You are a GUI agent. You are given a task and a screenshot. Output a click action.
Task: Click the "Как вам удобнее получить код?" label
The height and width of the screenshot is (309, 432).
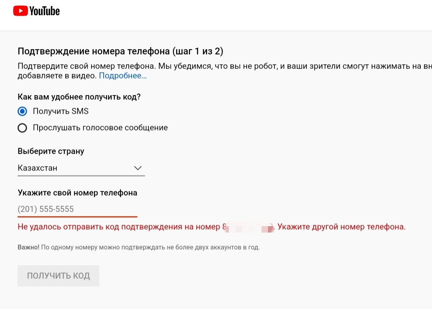click(79, 96)
